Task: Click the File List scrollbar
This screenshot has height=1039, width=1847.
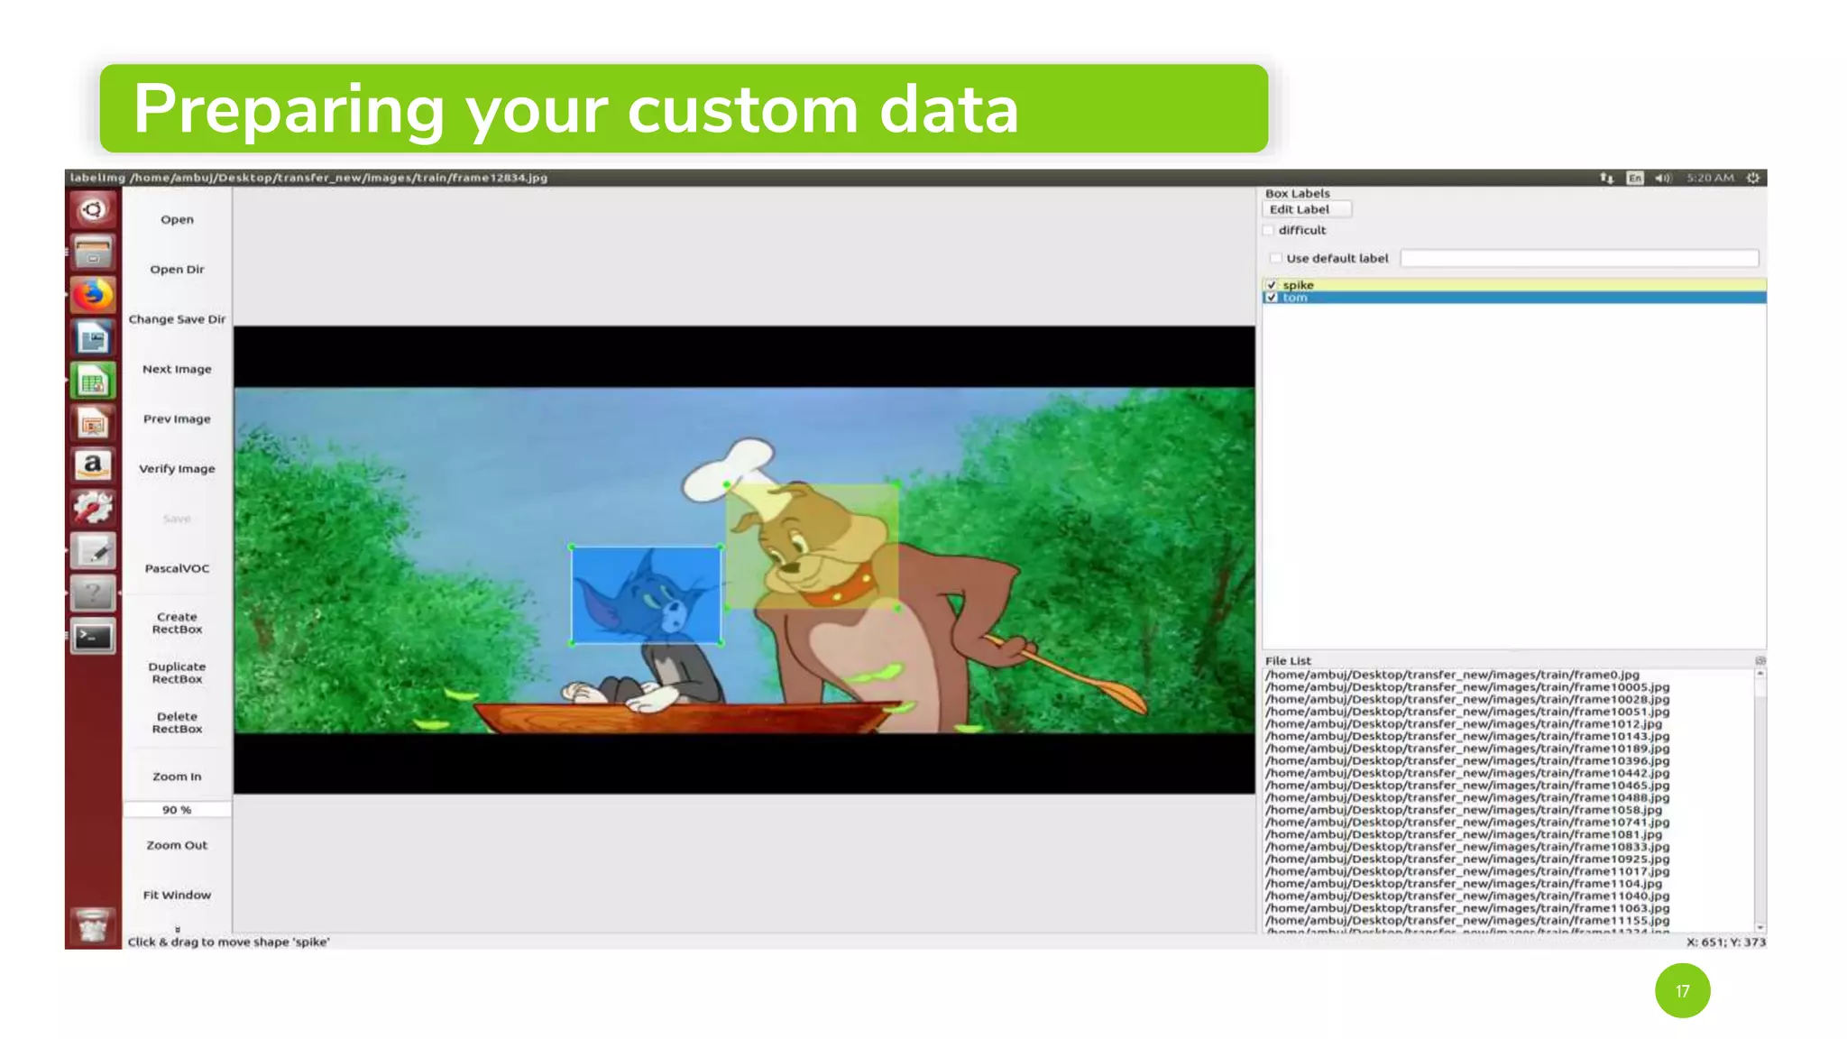Action: [1760, 800]
